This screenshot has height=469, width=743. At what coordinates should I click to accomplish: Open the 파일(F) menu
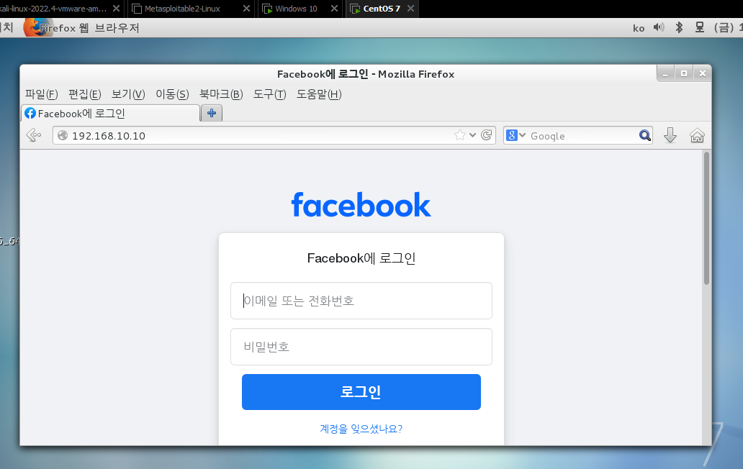[42, 94]
